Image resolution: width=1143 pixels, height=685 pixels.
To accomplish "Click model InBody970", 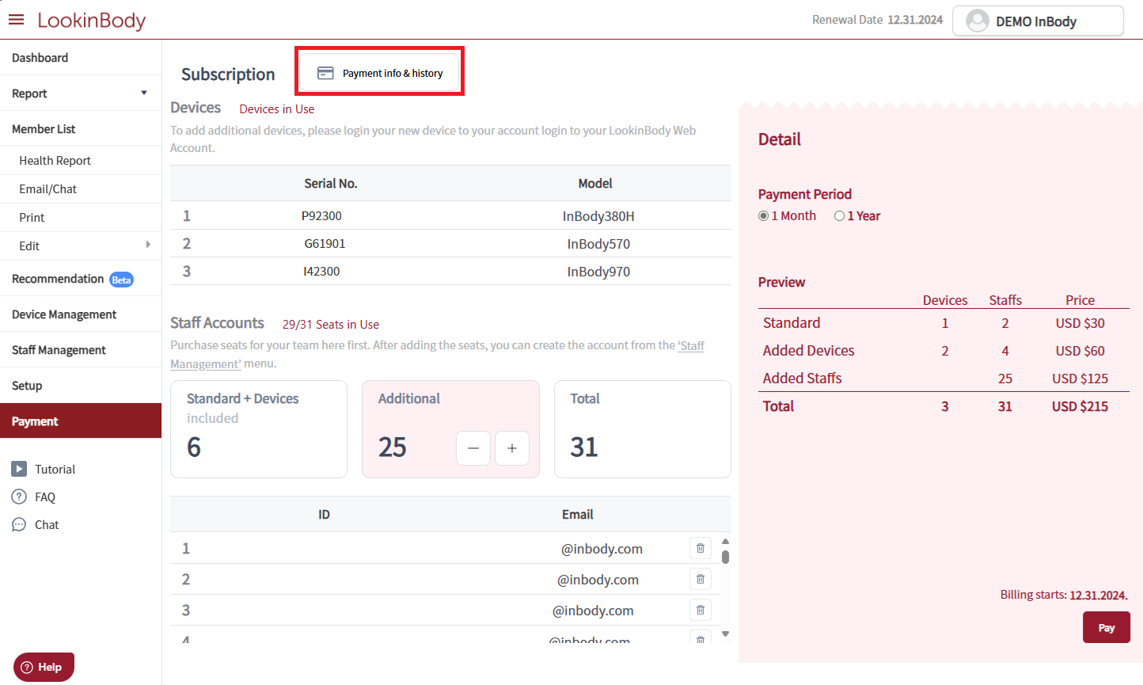I will pos(598,272).
